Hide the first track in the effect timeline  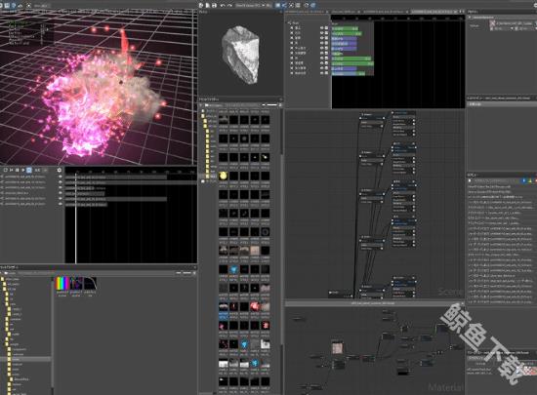pos(61,177)
